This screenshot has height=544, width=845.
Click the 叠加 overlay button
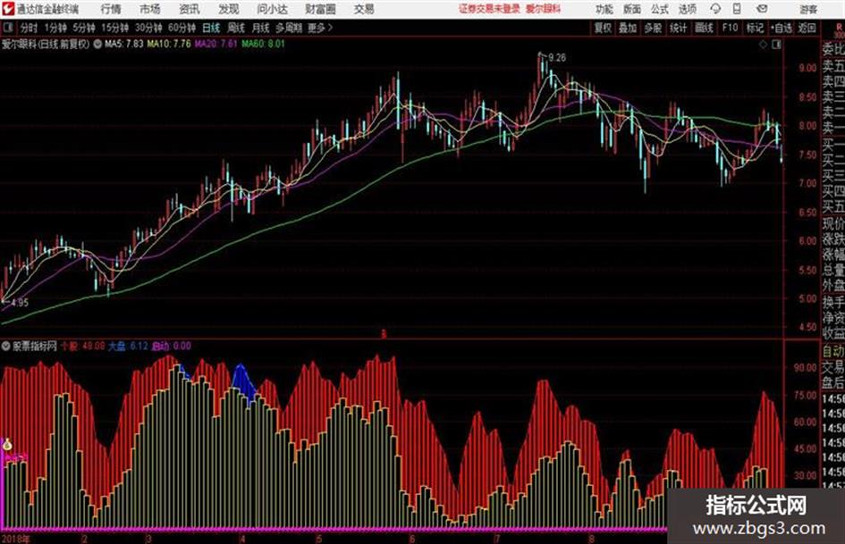tap(628, 28)
